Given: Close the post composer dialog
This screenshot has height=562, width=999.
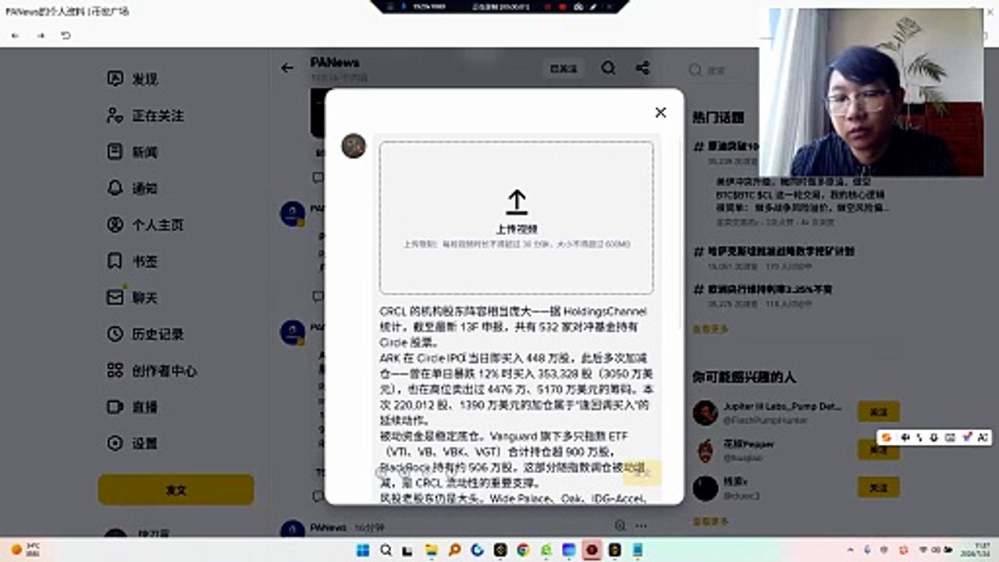Looking at the screenshot, I should (660, 112).
